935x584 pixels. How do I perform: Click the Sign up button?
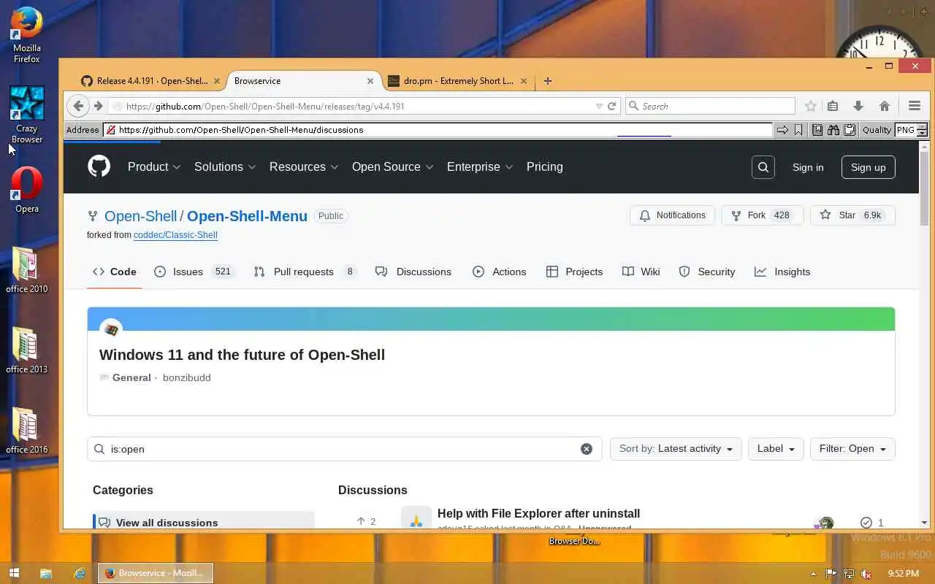[x=868, y=167]
